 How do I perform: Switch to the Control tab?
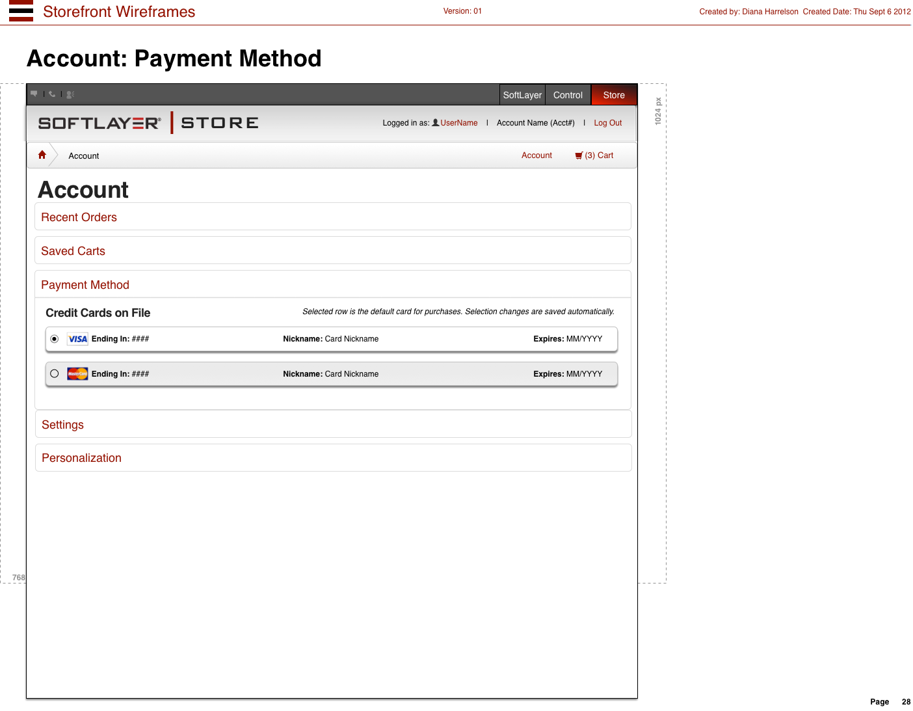click(568, 95)
